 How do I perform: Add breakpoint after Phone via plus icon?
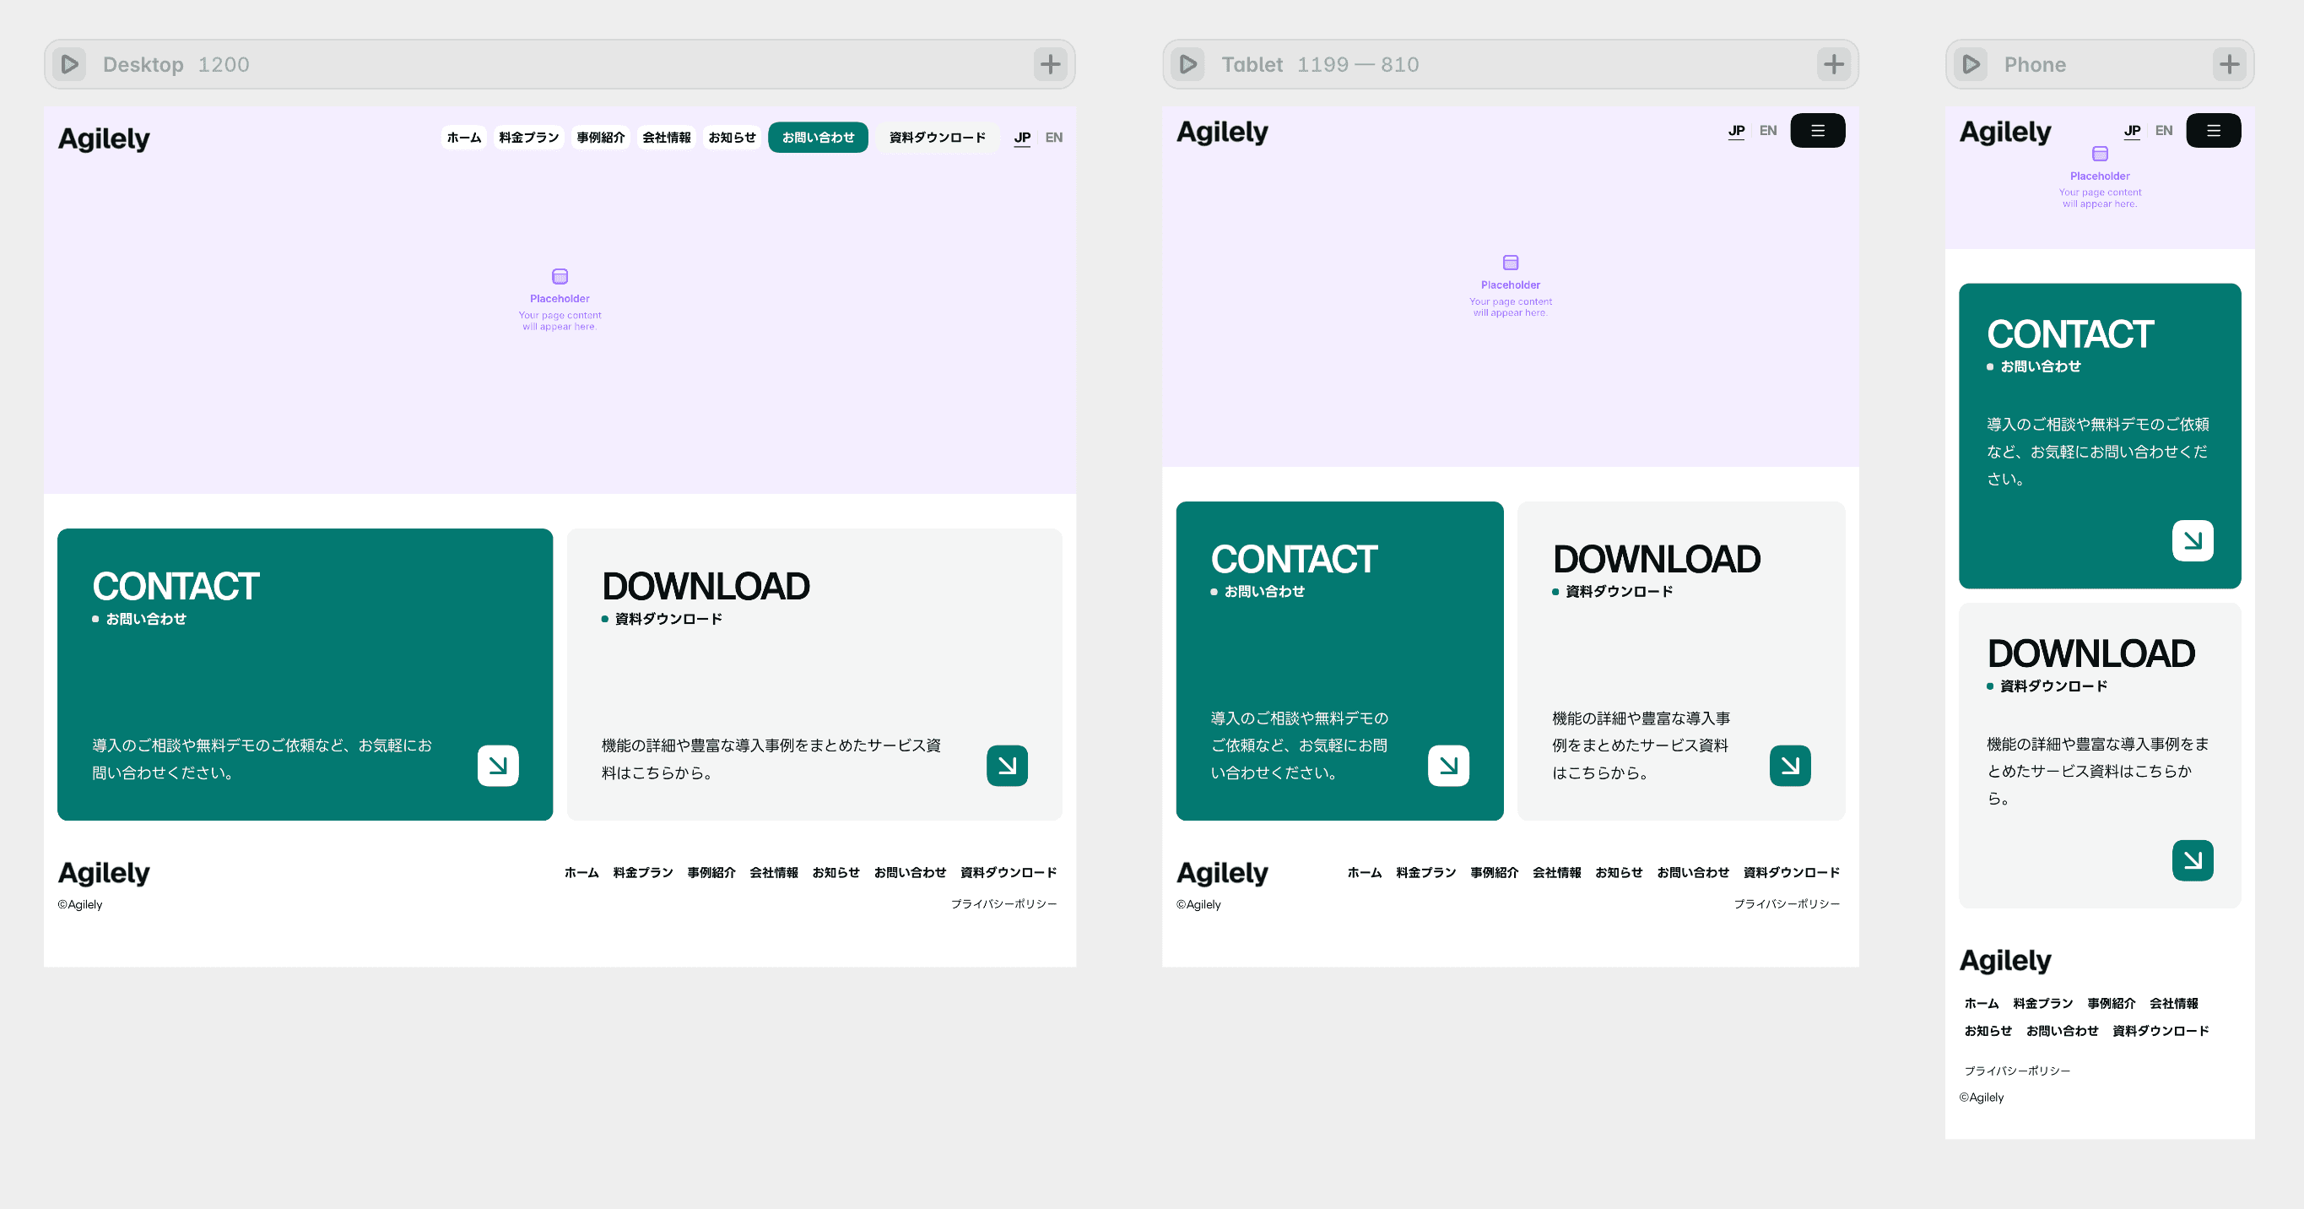point(2229,64)
